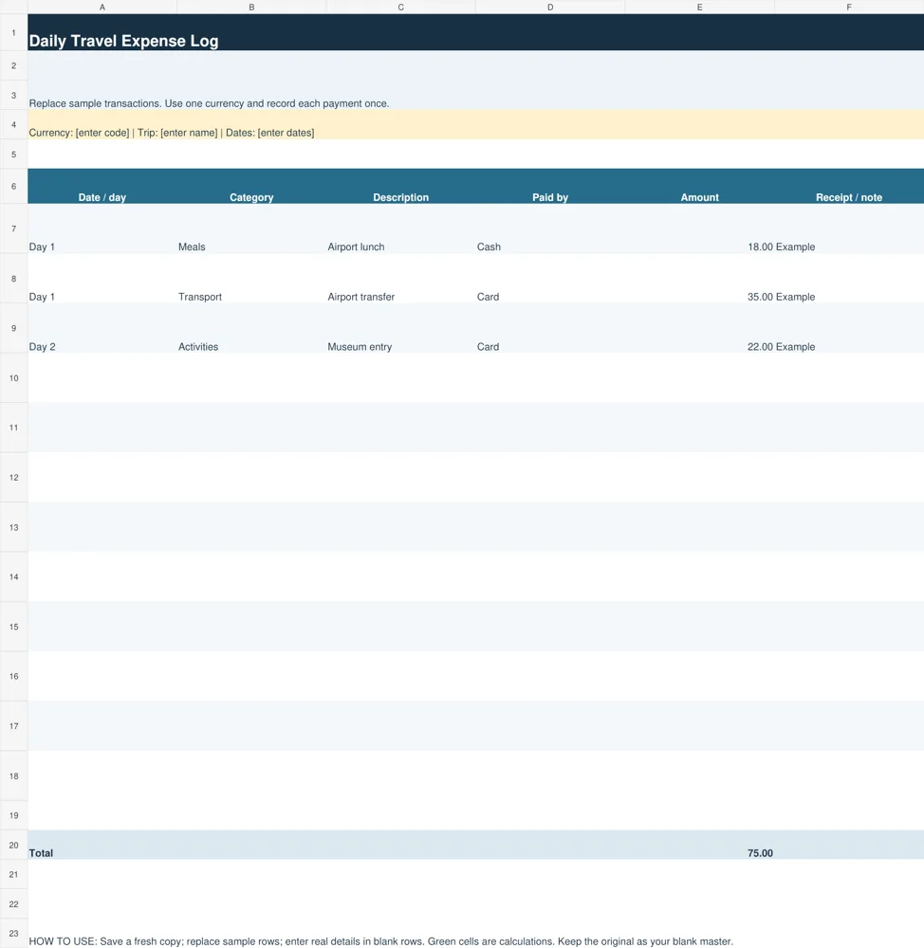This screenshot has width=924, height=948.
Task: Click the 'Category' column header
Action: tap(251, 186)
